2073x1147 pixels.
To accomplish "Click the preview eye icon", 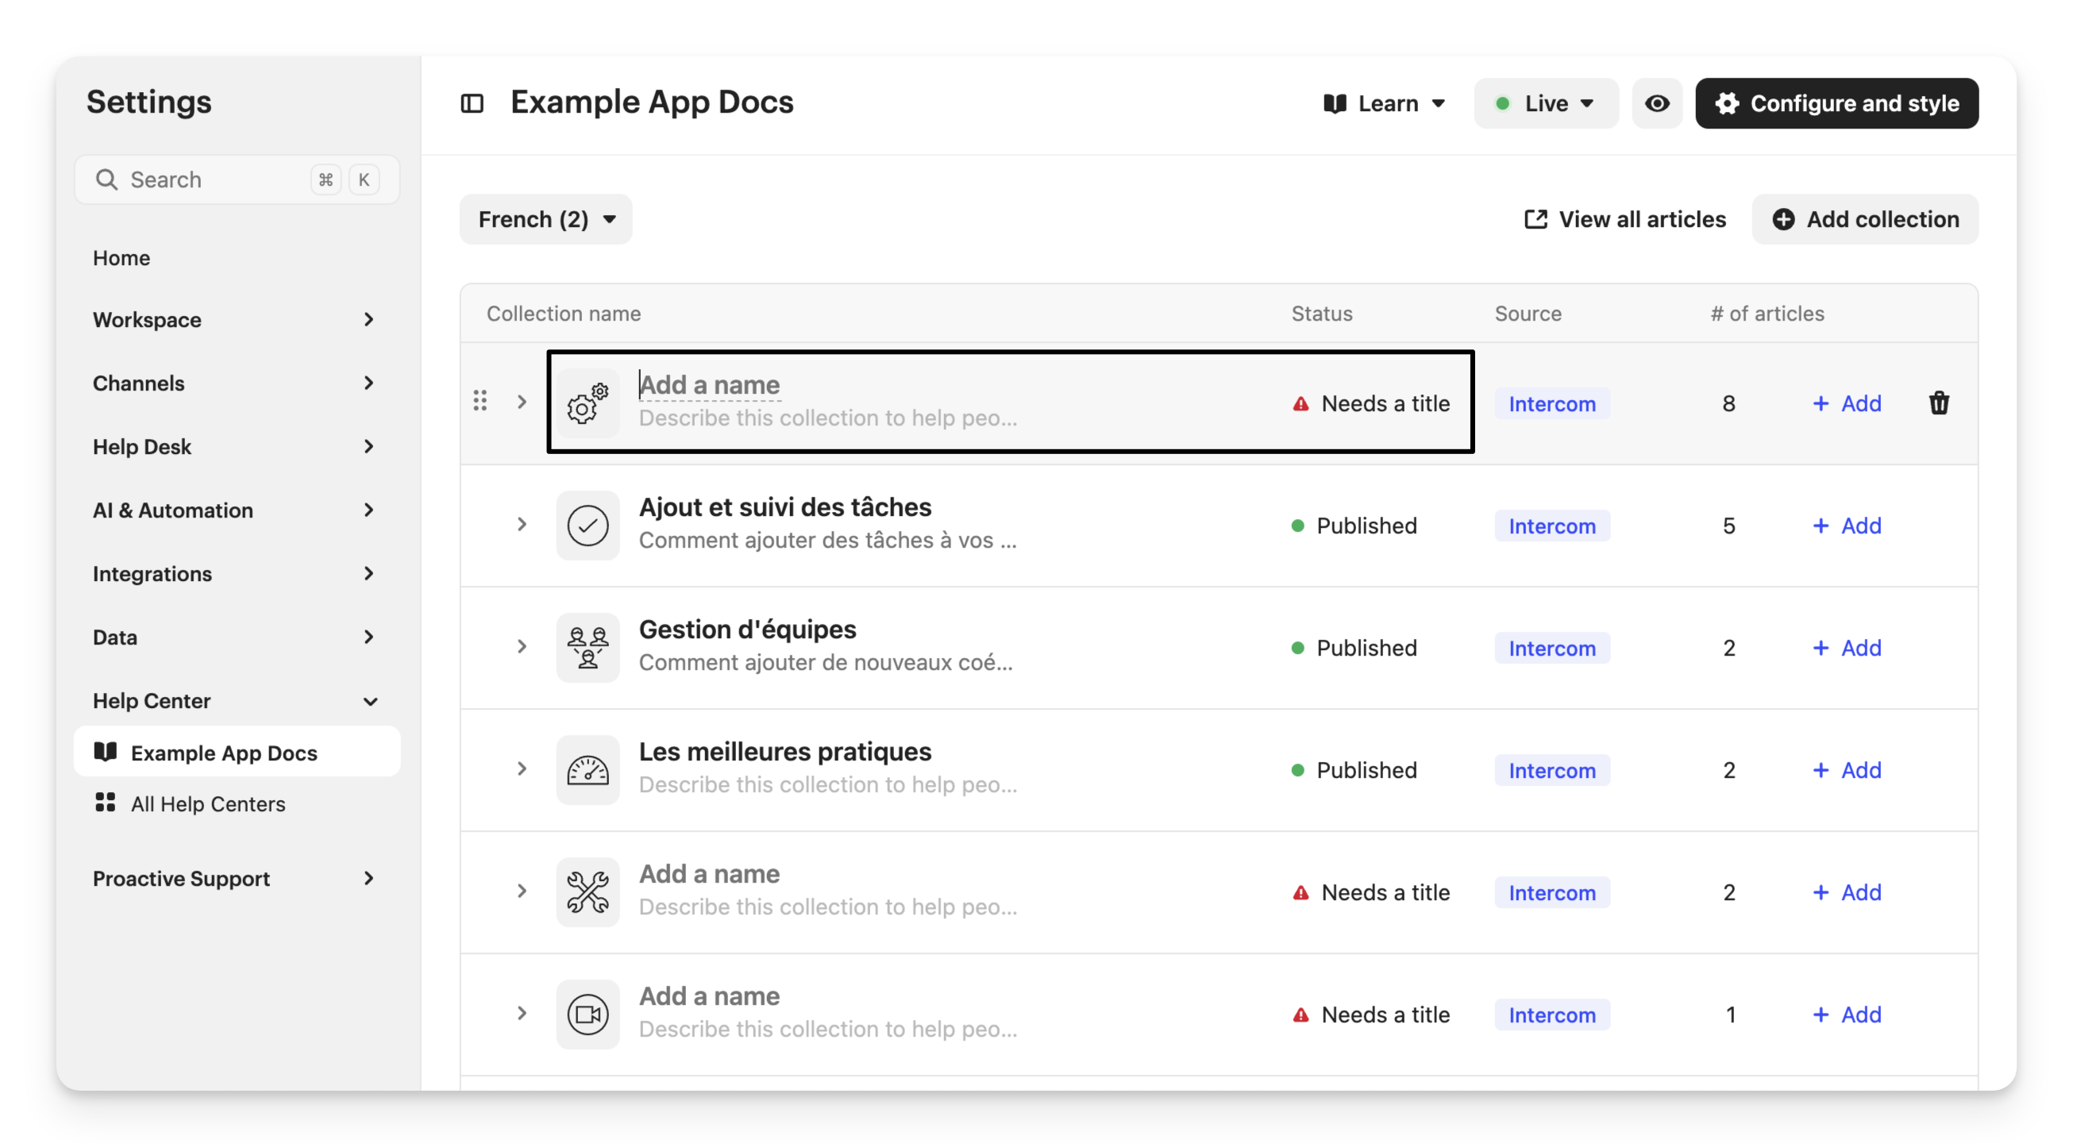I will pos(1656,103).
